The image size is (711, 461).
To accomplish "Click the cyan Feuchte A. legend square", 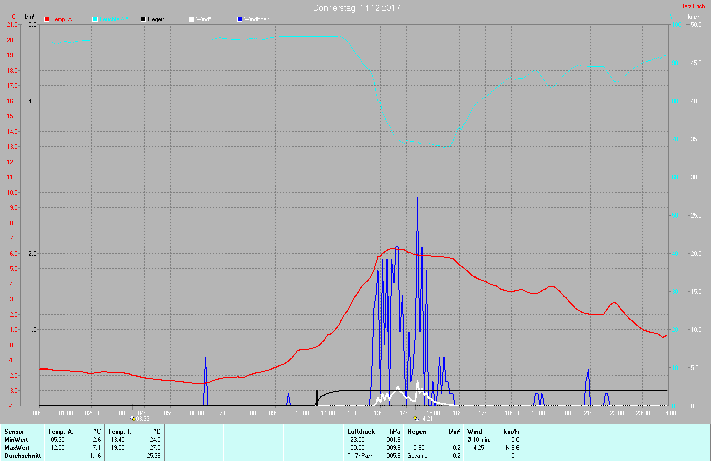I will tap(95, 19).
